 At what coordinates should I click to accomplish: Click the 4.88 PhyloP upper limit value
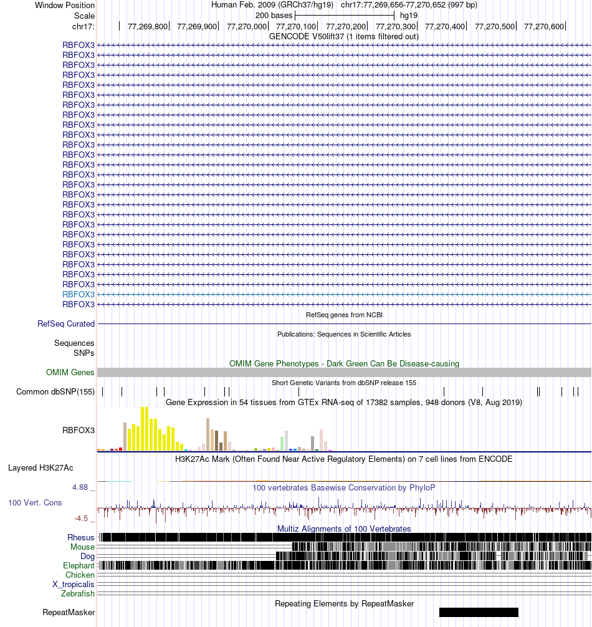(x=80, y=487)
